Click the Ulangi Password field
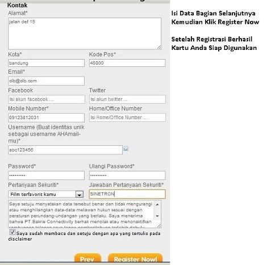271x265 pixels. (127, 175)
